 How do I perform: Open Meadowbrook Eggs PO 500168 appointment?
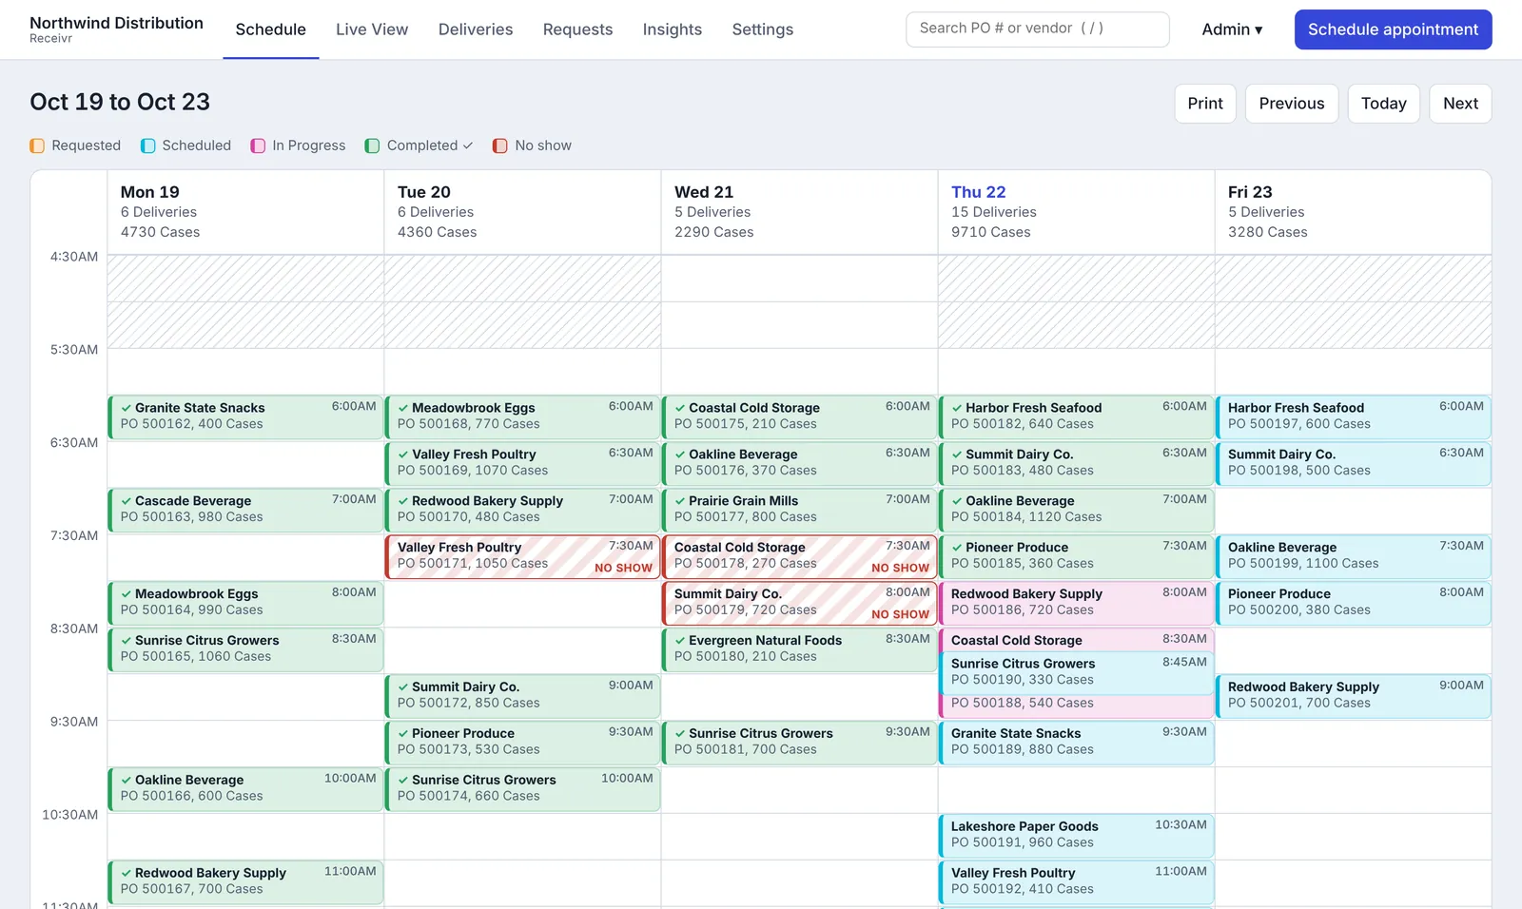[x=523, y=417]
